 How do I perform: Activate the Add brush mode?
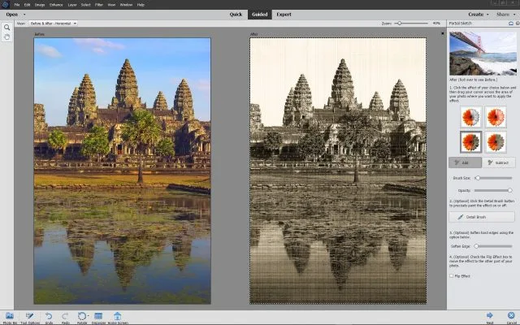(x=465, y=162)
